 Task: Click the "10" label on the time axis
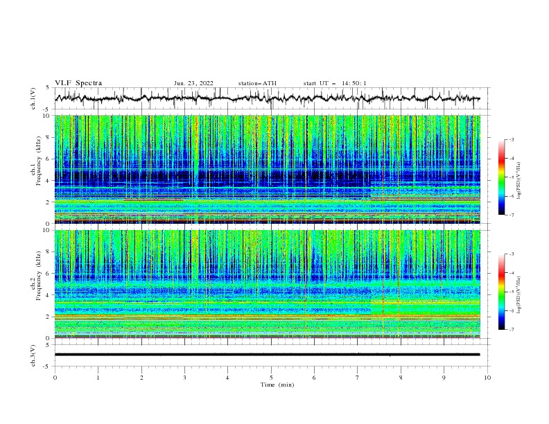487,378
